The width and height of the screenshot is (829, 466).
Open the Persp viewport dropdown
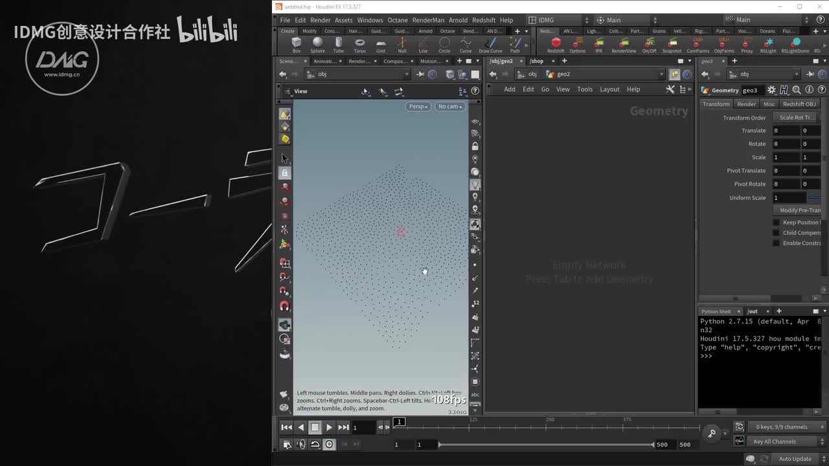418,106
